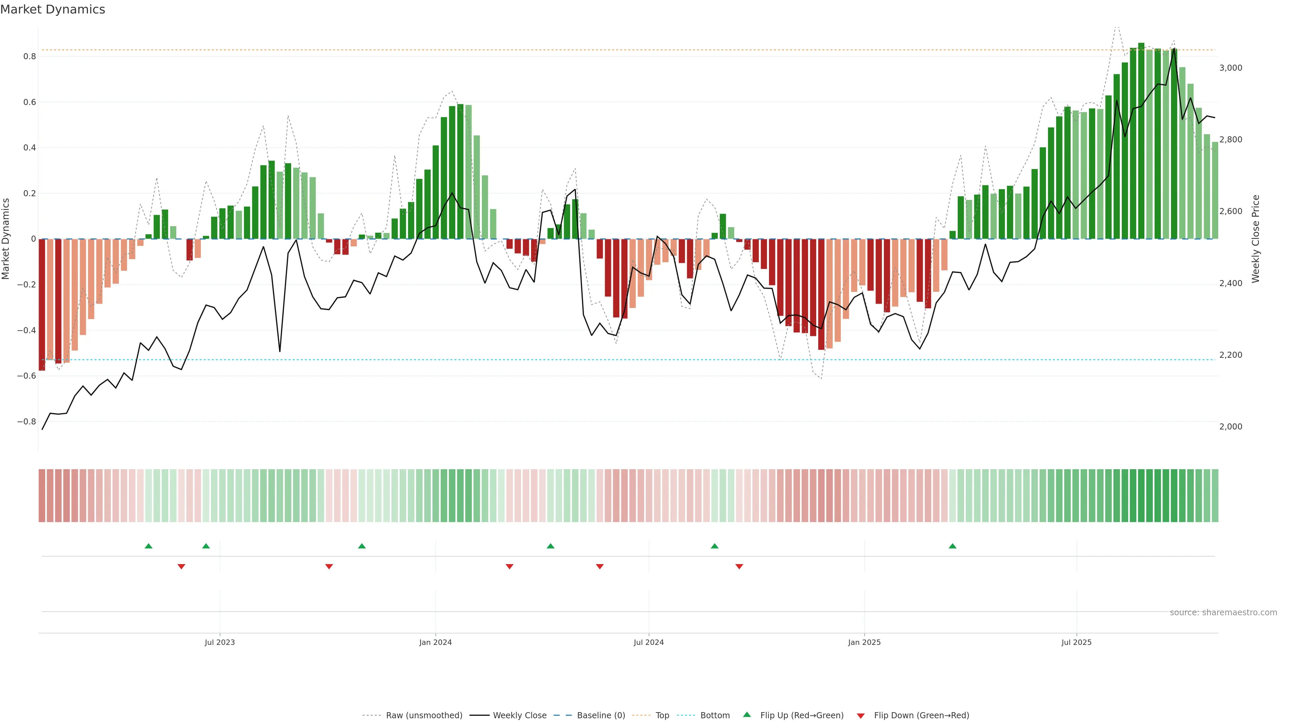Click the Flip Up green triangle legend icon
The image size is (1294, 727).
[747, 715]
